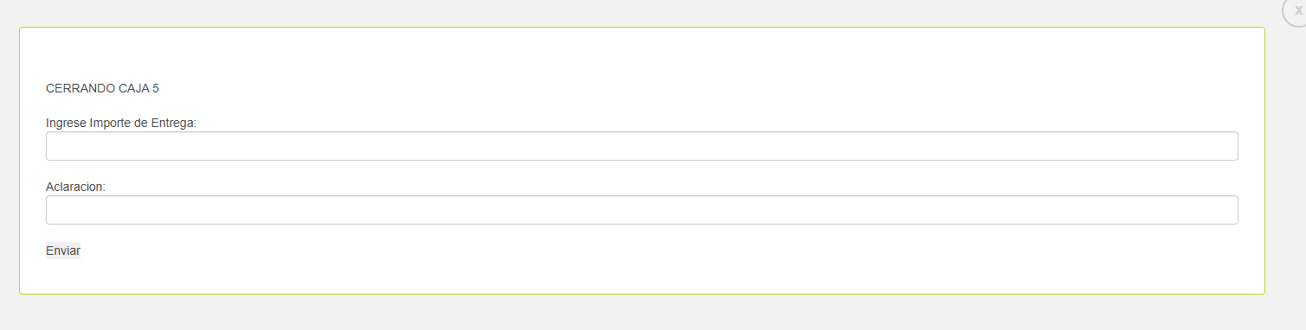Viewport: 1306px width, 330px height.
Task: Place cursor in the delivery amount box
Action: (641, 146)
